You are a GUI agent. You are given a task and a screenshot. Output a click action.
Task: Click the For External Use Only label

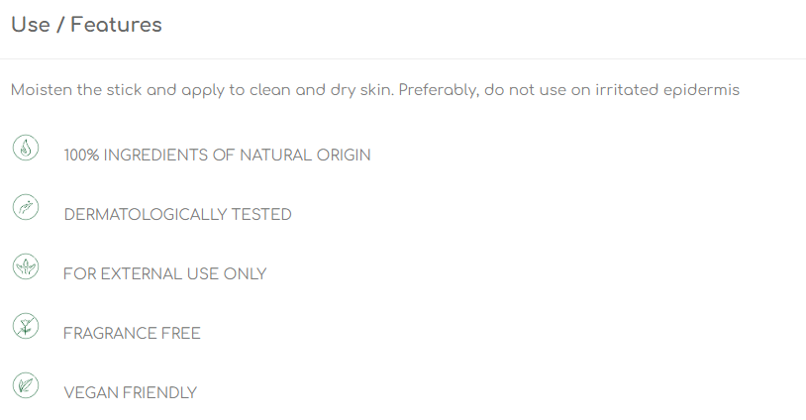click(x=165, y=274)
